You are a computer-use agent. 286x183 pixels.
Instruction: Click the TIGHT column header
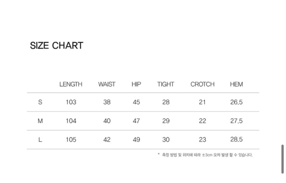[x=165, y=84]
